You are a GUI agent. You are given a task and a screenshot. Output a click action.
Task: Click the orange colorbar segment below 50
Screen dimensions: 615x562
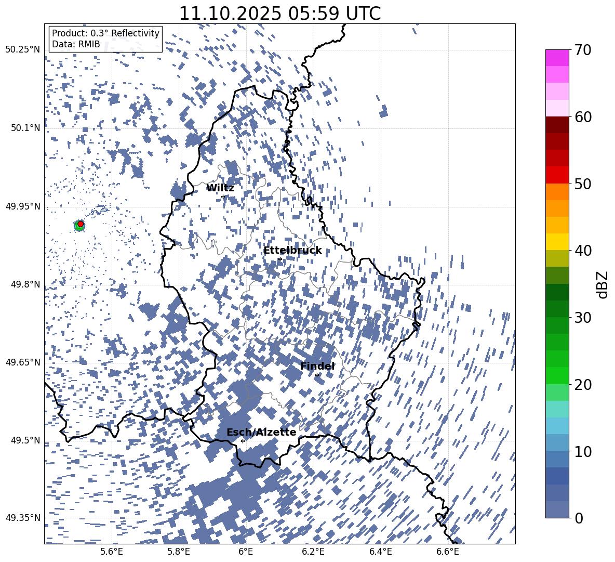point(557,191)
